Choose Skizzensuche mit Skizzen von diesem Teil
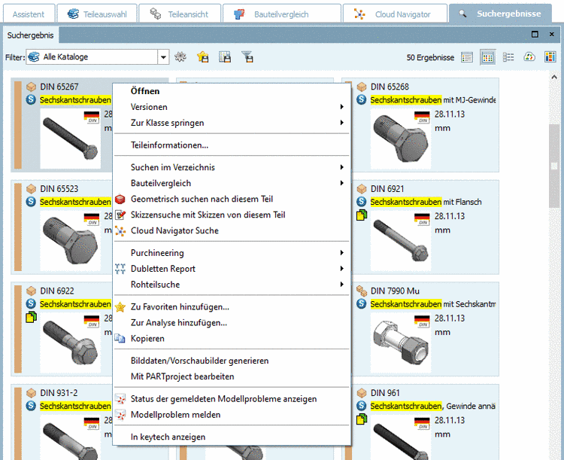 pos(232,215)
